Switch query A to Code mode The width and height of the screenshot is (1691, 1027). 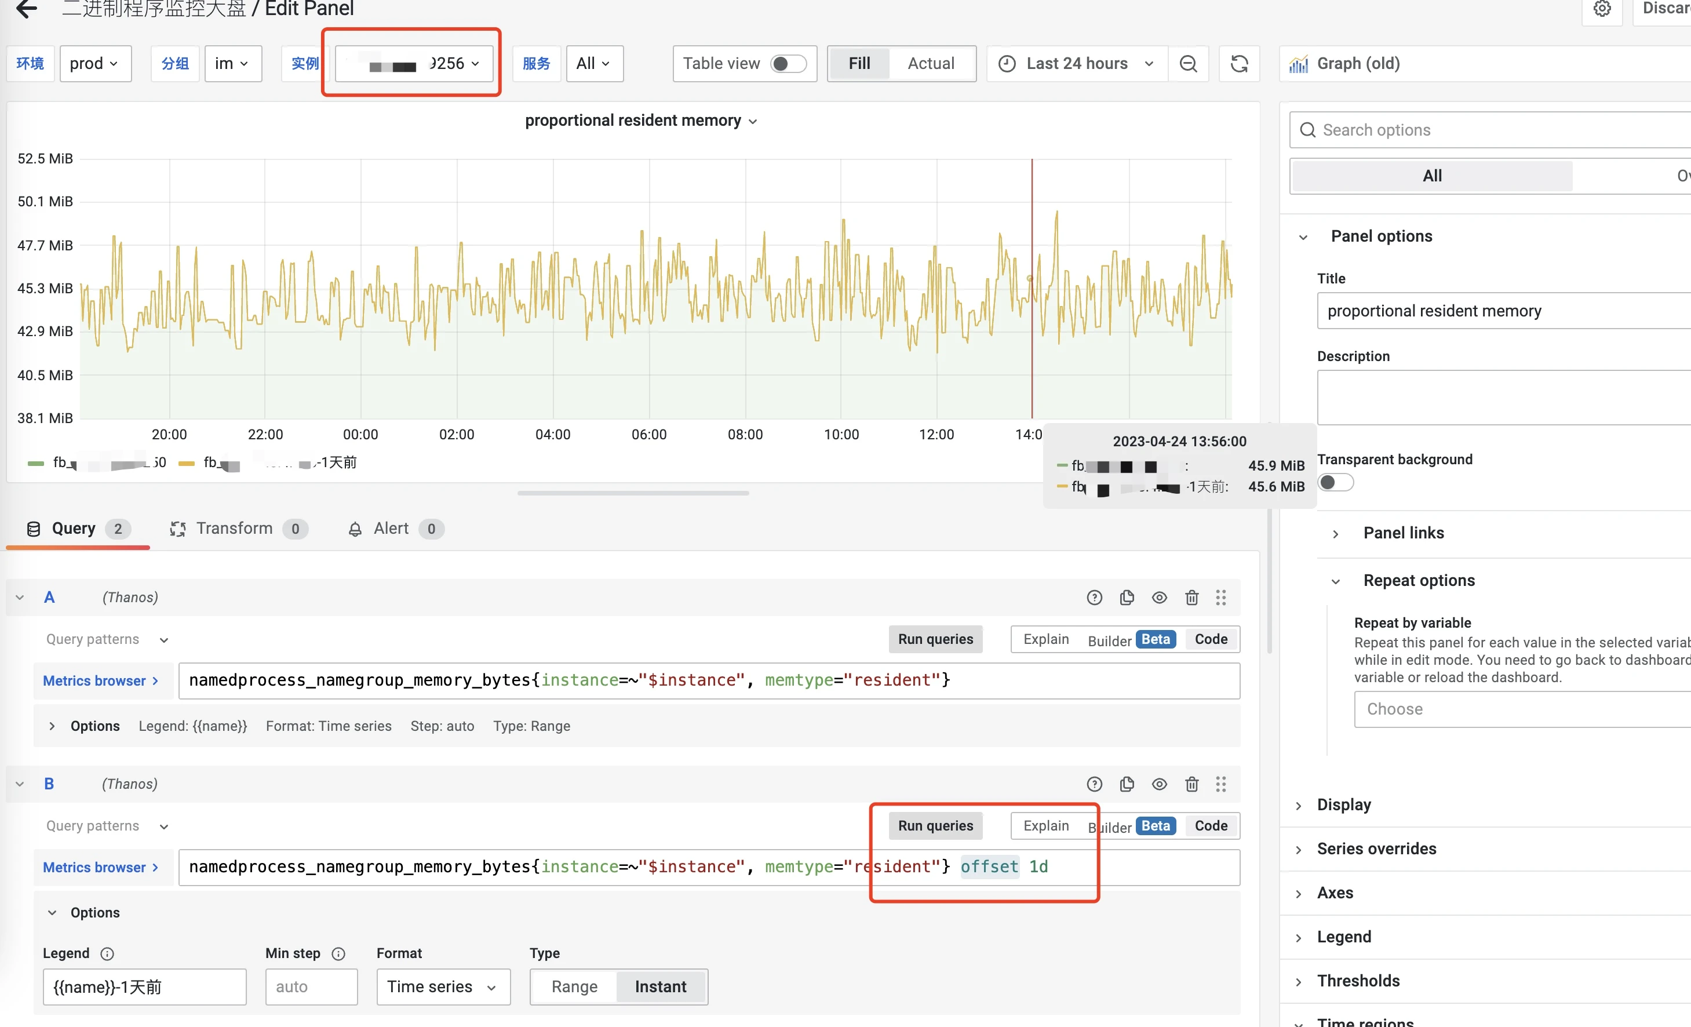(x=1211, y=639)
